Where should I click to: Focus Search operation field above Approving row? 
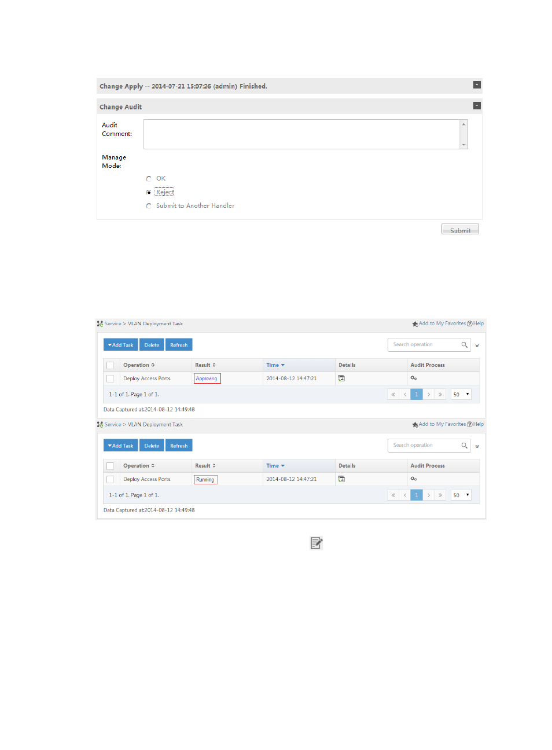(424, 345)
